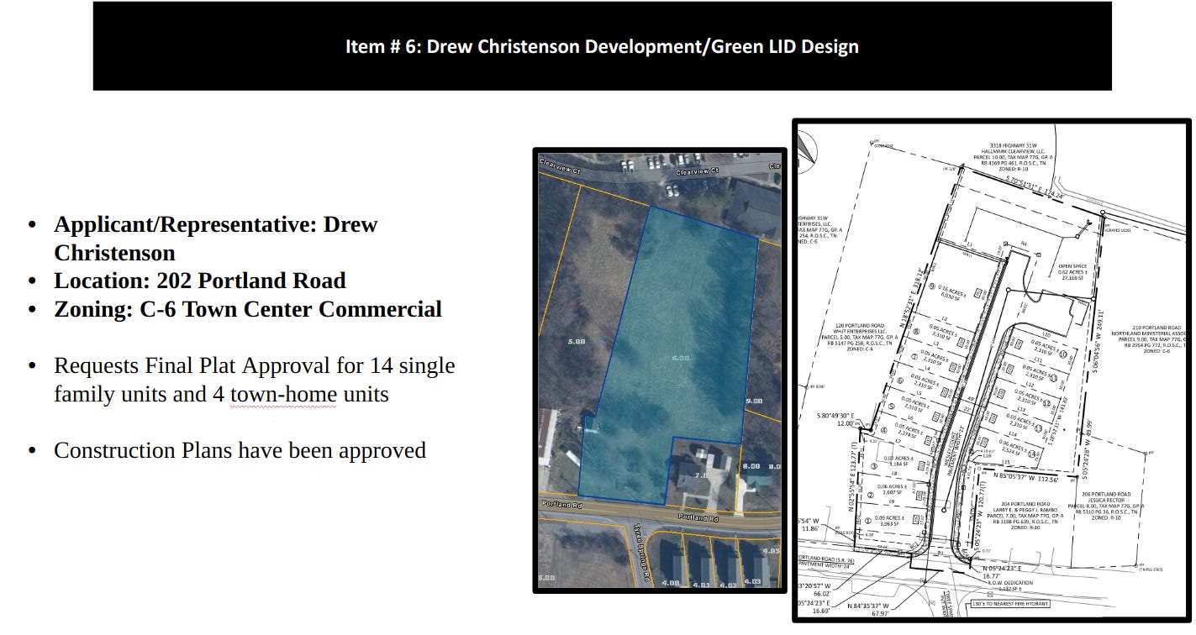Click parcel label '5.00' on aerial map
This screenshot has width=1196, height=635.
point(577,343)
